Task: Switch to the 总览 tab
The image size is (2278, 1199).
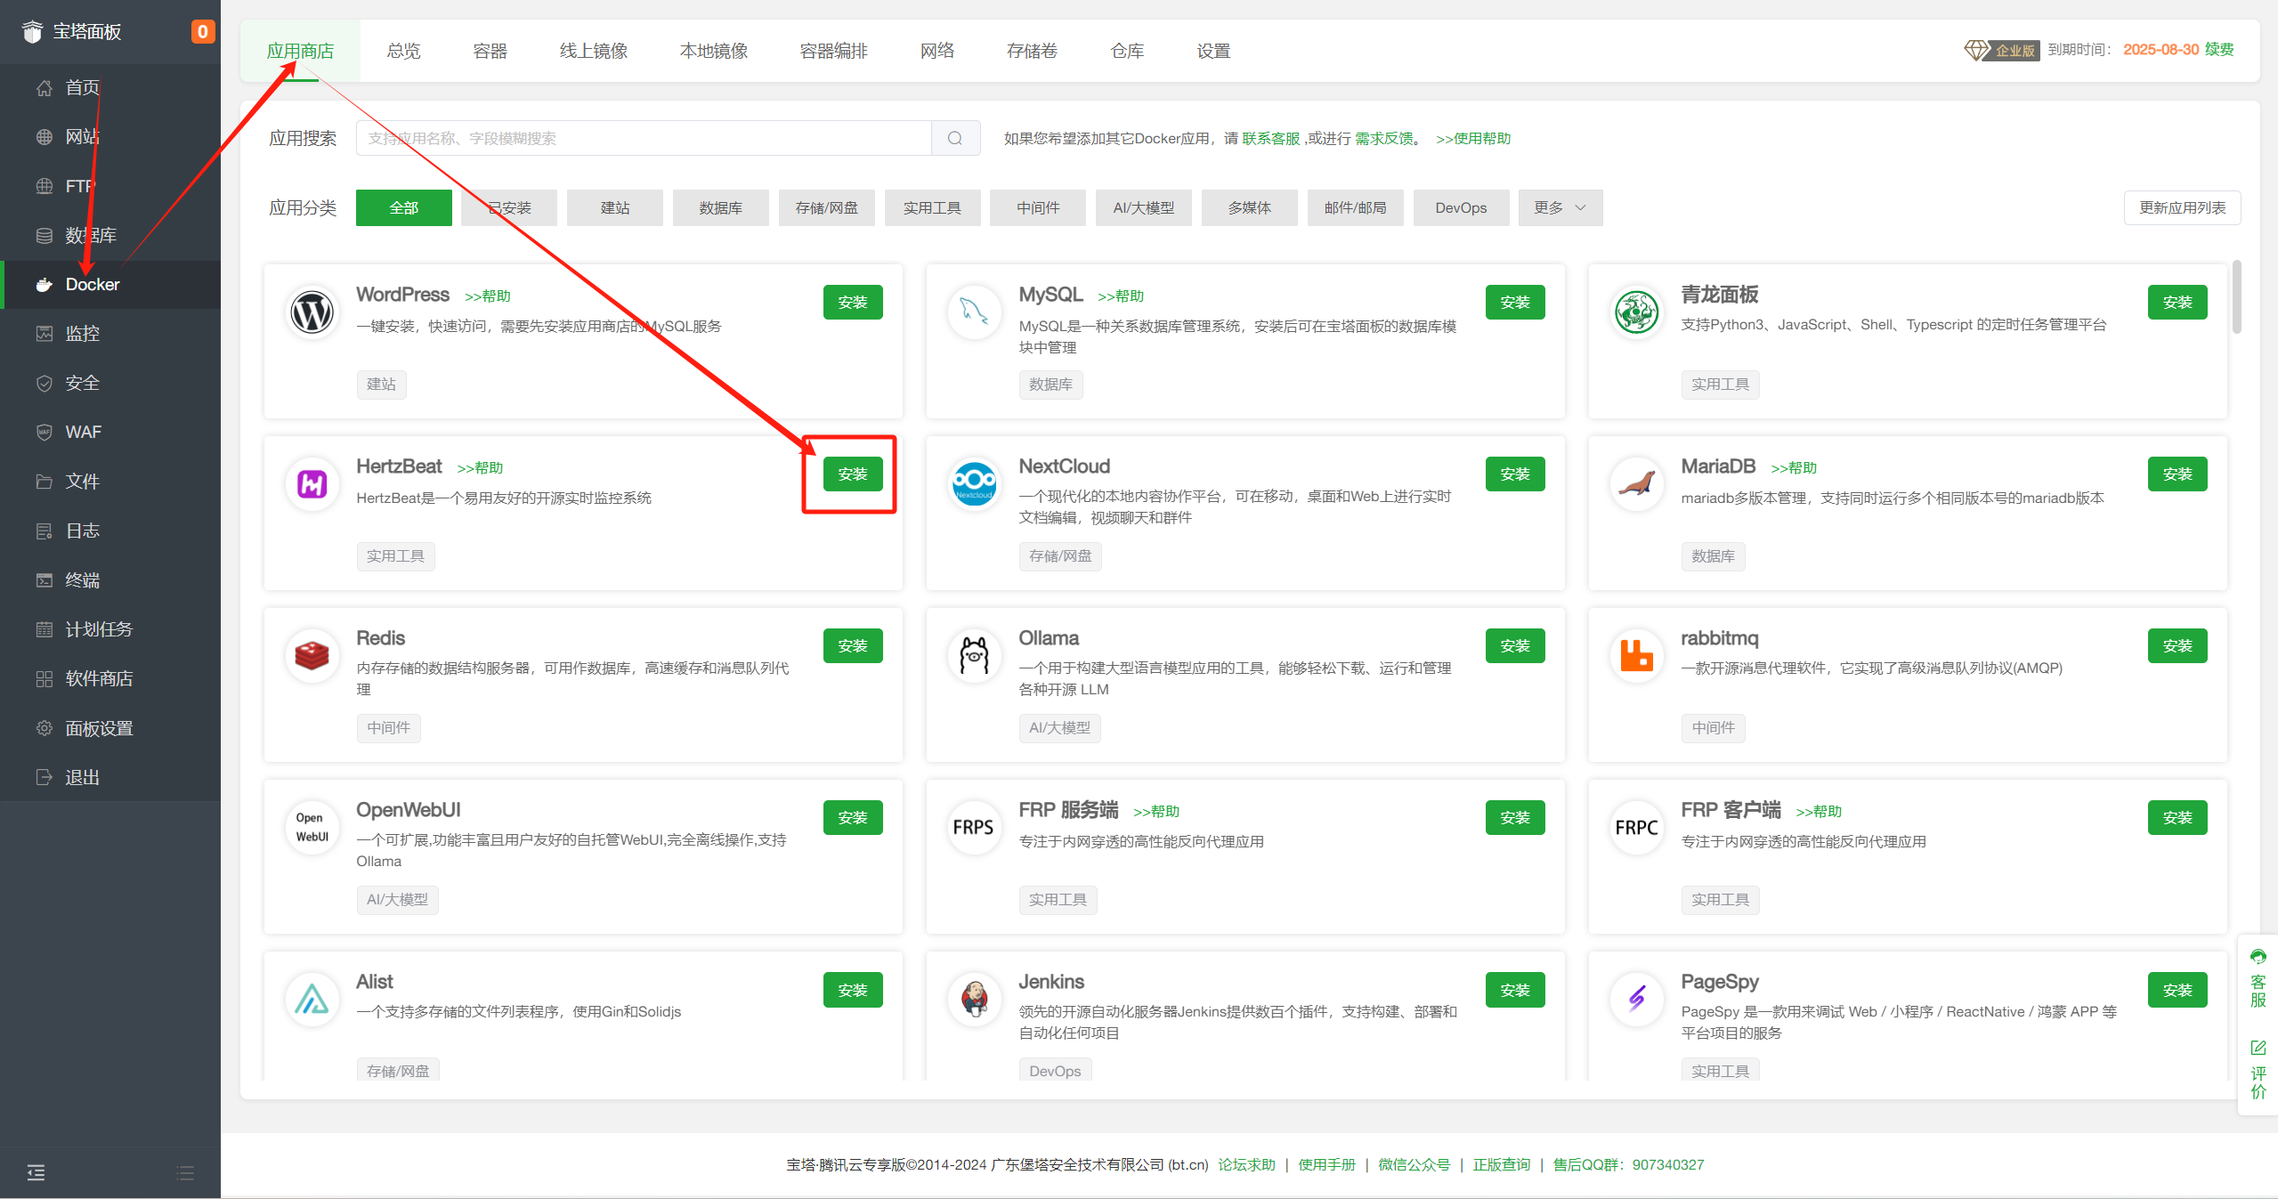Action: click(x=403, y=51)
